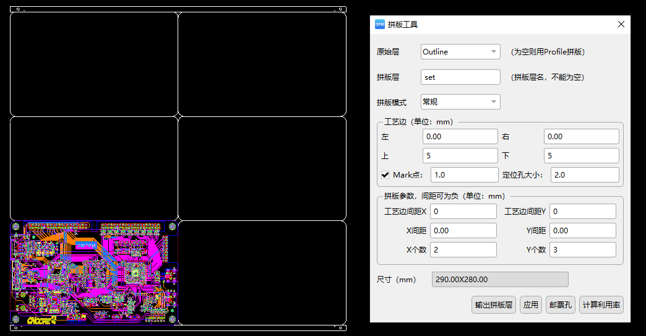The height and width of the screenshot is (336, 646).
Task: Click the colored PCB layout thumbnail in the panel
Action: point(94,273)
